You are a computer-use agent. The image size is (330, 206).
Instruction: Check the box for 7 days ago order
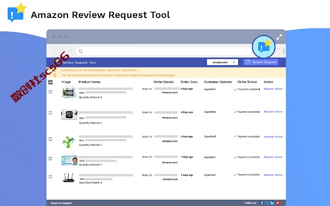(x=51, y=159)
